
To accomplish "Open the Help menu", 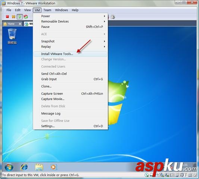I will coord(75,10).
